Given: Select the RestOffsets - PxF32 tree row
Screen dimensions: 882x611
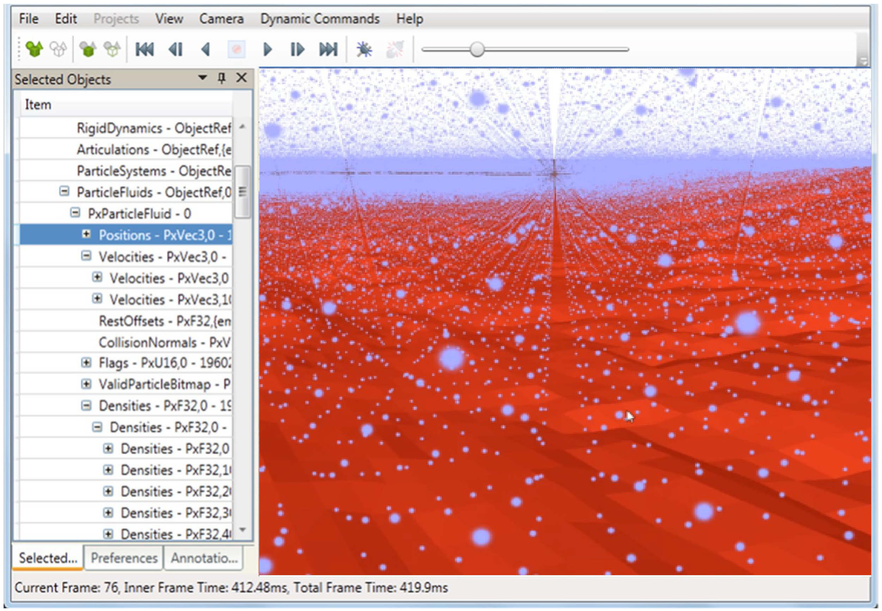Looking at the screenshot, I should [165, 321].
